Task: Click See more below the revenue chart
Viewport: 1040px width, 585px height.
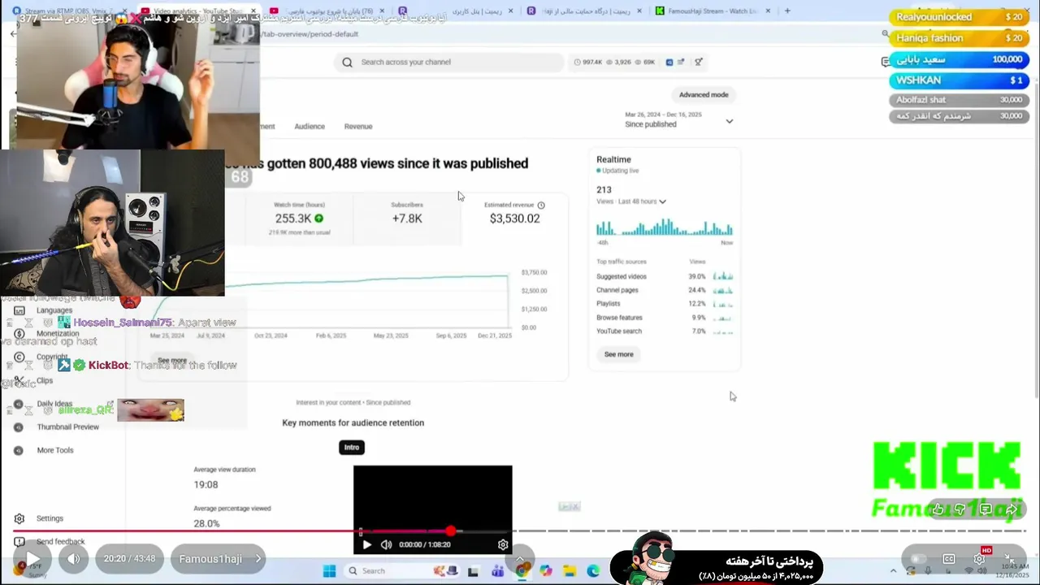Action: tap(172, 361)
